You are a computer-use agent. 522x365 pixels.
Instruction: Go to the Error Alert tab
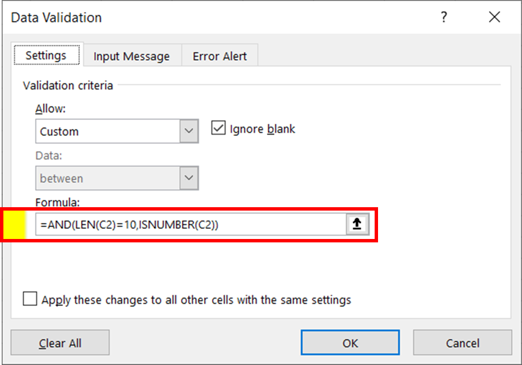[219, 56]
